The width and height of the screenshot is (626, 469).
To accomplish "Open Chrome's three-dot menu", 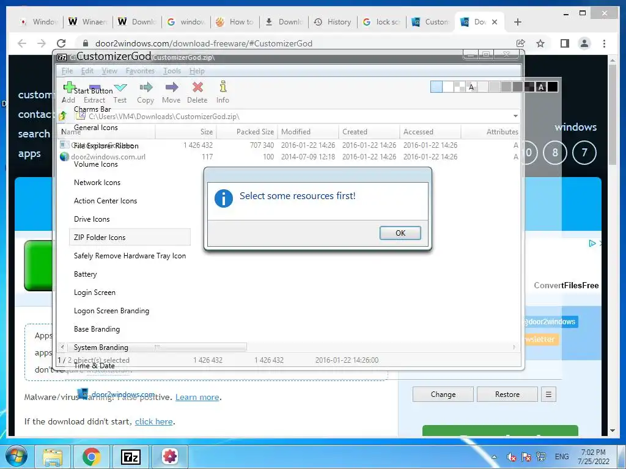I will (x=604, y=43).
